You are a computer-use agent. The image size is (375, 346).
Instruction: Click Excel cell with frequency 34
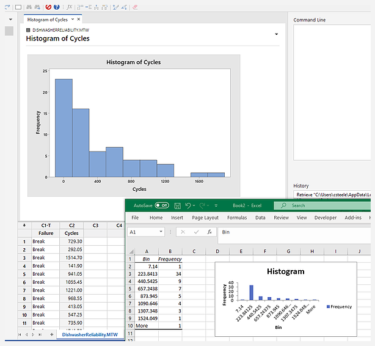[170, 274]
